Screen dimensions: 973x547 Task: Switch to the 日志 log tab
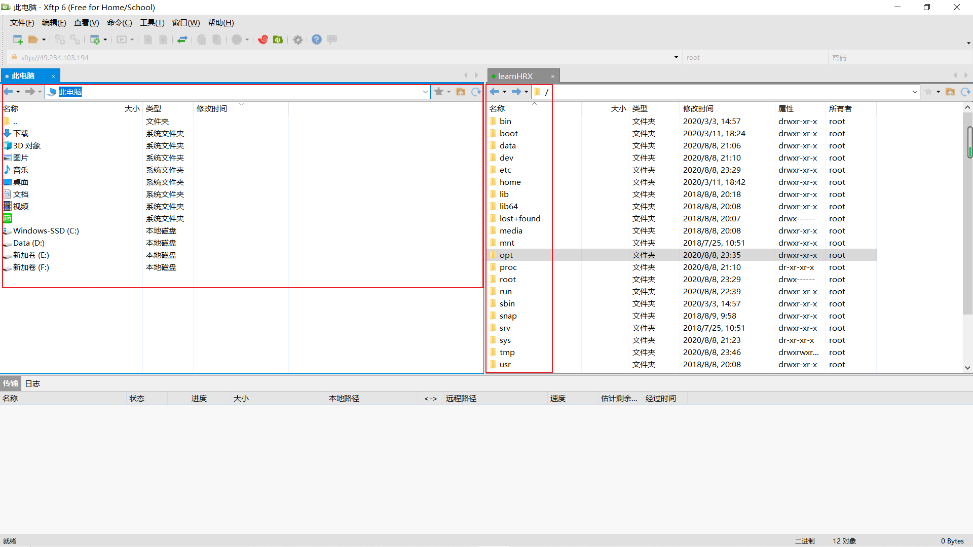tap(32, 383)
